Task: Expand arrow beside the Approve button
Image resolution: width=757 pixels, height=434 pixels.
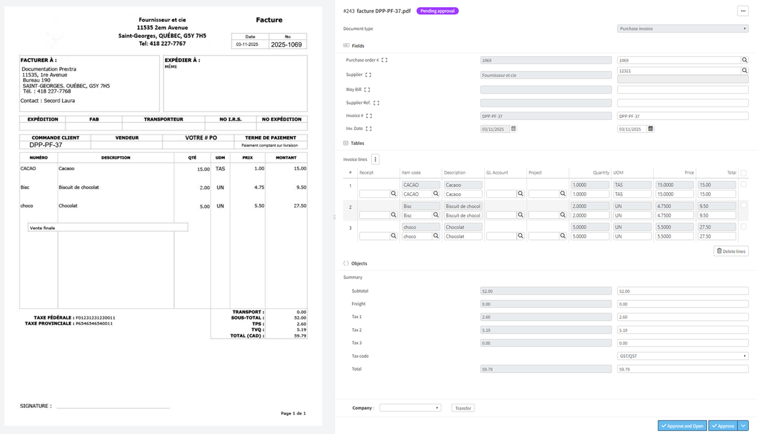Action: coord(743,426)
